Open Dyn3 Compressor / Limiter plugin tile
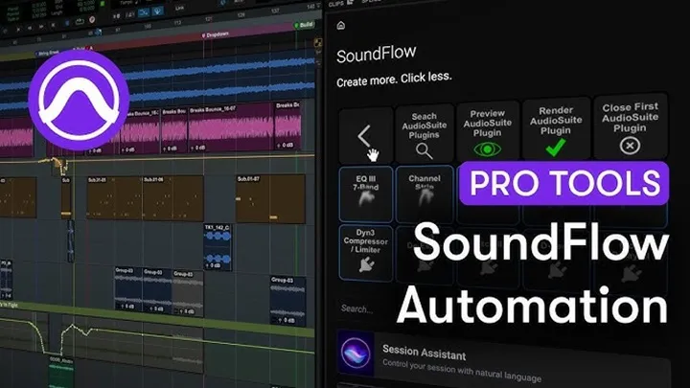 click(365, 253)
